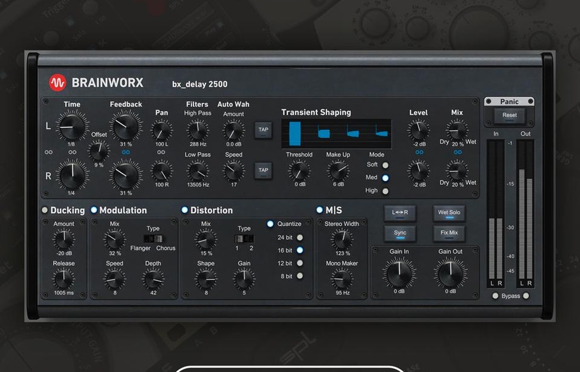Click the L→R copy button
The image size is (580, 372).
pyautogui.click(x=400, y=212)
